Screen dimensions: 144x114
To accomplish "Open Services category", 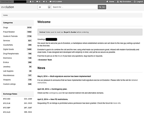I will 6,41.
